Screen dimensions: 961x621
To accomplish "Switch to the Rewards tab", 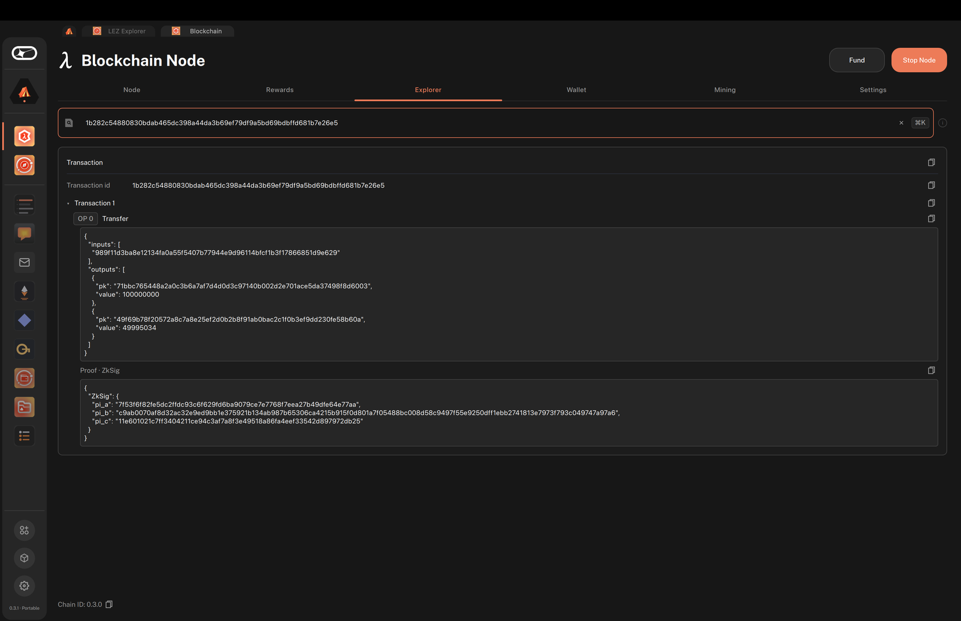I will point(280,90).
